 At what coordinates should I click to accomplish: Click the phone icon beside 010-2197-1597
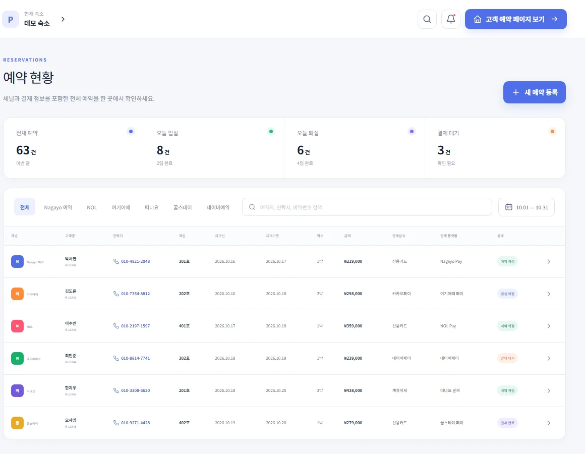coord(116,326)
